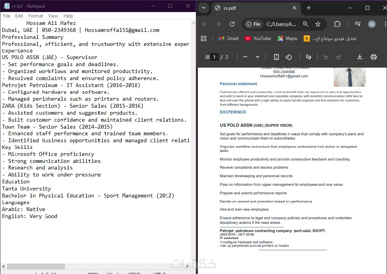Click the File site info chip
Image resolution: width=387 pixels, height=274 pixels.
tap(253, 24)
